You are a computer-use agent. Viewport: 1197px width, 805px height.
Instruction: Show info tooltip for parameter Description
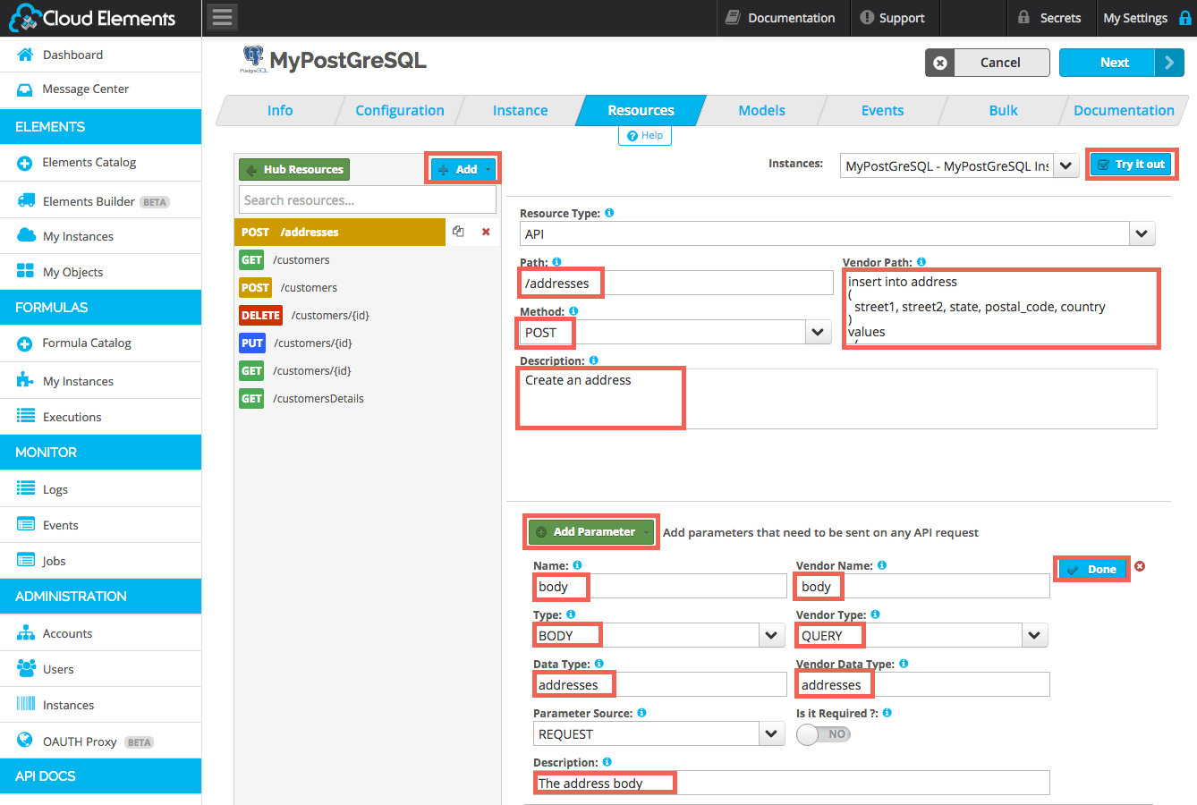click(607, 762)
